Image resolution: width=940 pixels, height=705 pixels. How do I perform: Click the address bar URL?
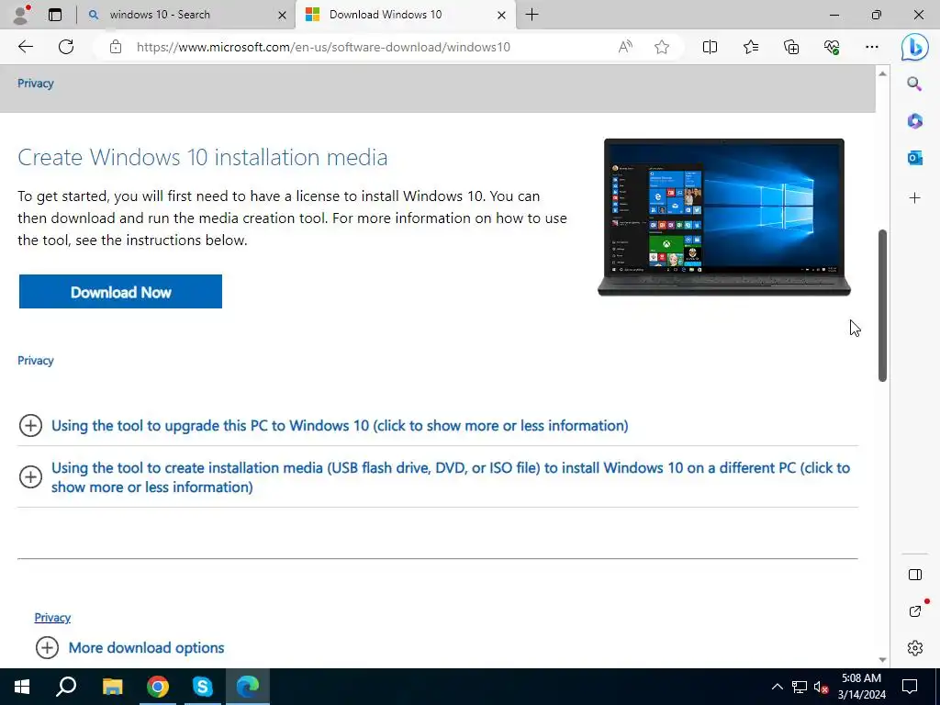[323, 47]
